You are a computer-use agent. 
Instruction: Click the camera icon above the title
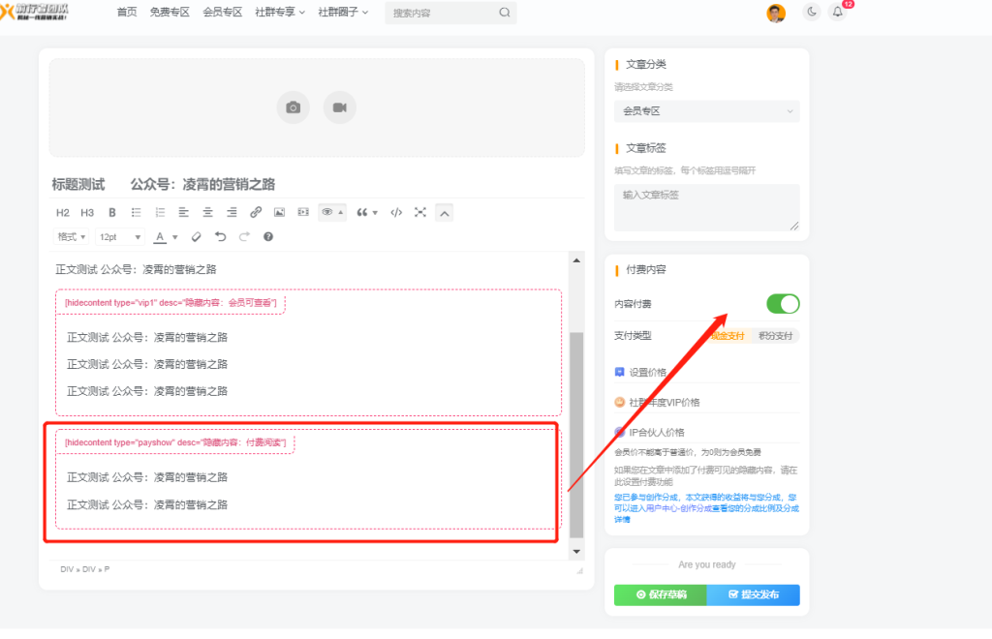click(293, 108)
